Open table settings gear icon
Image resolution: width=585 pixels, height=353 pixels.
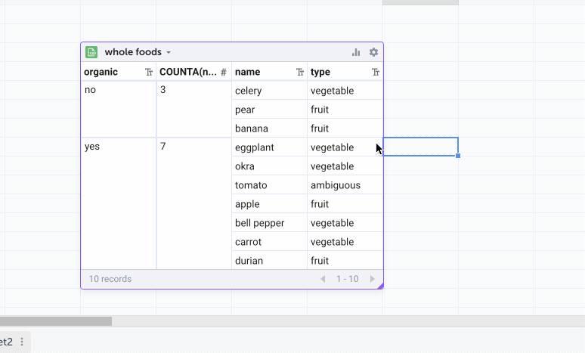(373, 52)
